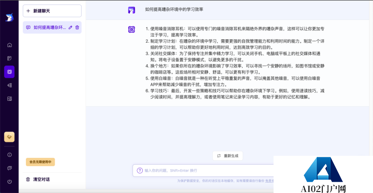The height and width of the screenshot is (193, 373).
Task: Click 清空对话 to clear conversations
Action: (38, 179)
